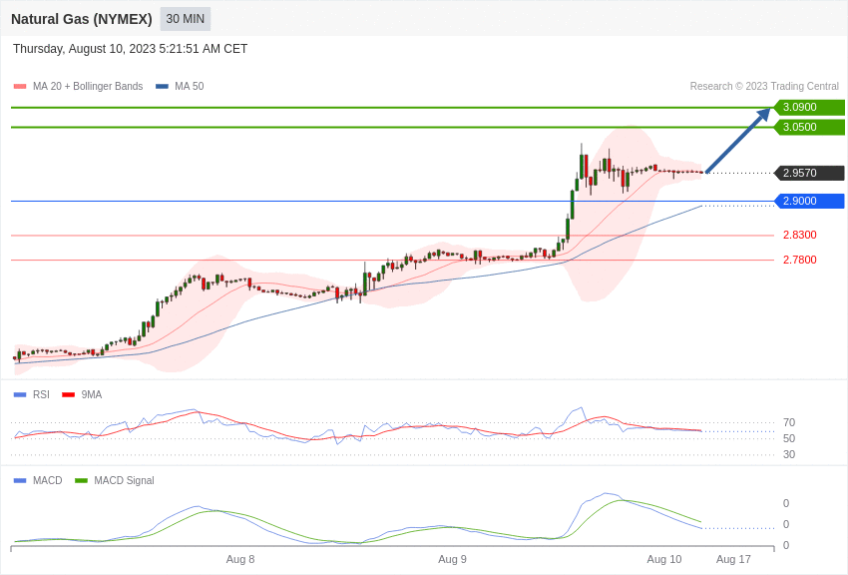
Task: Click the MACD legend label
Action: pos(48,480)
